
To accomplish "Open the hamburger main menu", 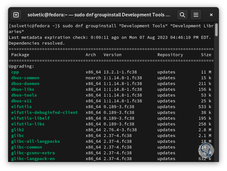I will click(x=196, y=15).
